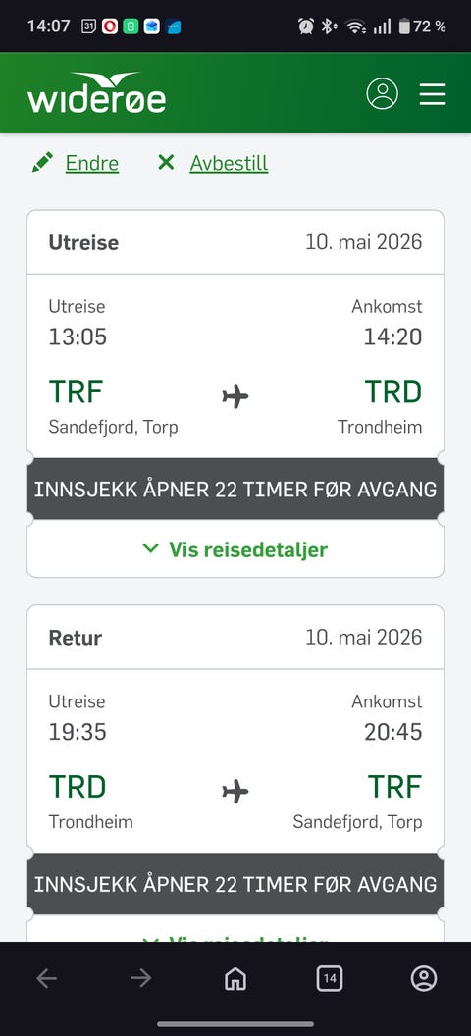
Task: Click the chevron next to Vis reisedetaljer
Action: 151,548
